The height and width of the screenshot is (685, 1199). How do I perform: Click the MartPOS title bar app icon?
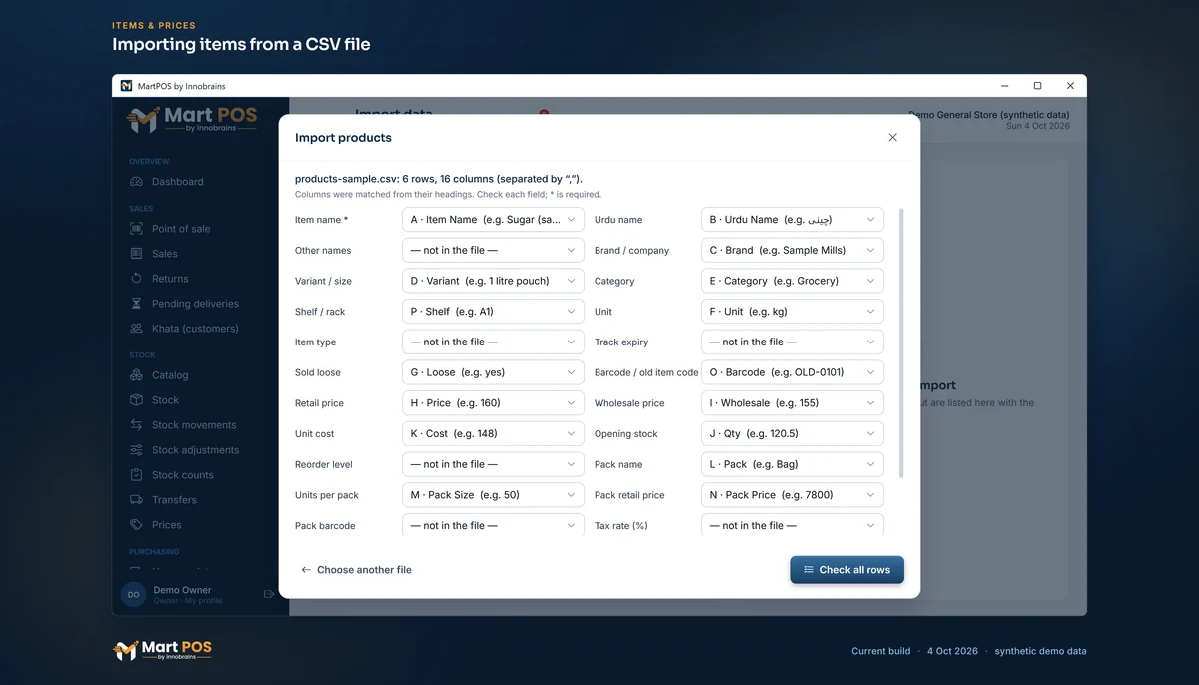coord(126,86)
